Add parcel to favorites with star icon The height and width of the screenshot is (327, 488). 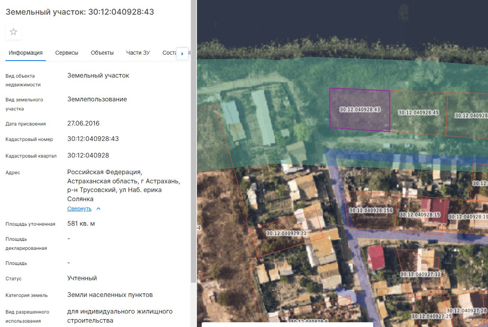[x=13, y=32]
